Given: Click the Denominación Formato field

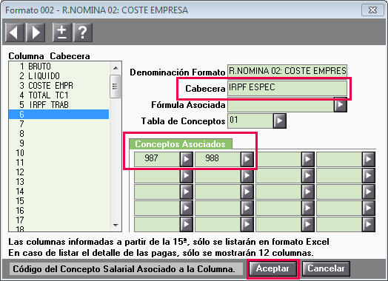Looking at the screenshot, I should click(x=287, y=71).
